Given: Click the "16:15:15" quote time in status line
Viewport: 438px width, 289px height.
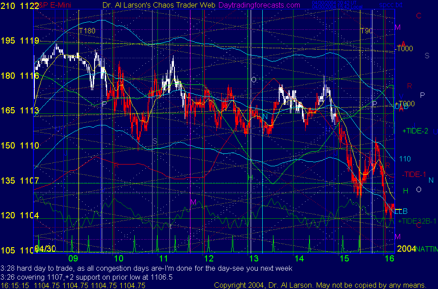Looking at the screenshot, I should click(15, 285).
